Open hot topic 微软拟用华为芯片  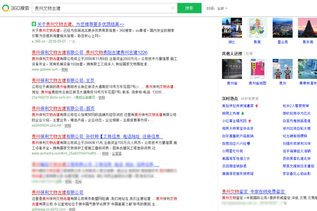tap(296, 114)
